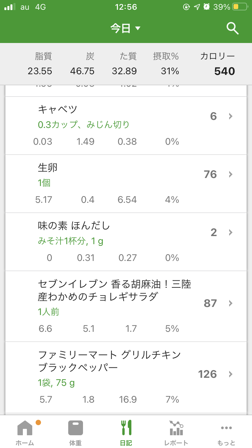Tap the search magnifier icon
This screenshot has width=252, height=448.
(233, 28)
